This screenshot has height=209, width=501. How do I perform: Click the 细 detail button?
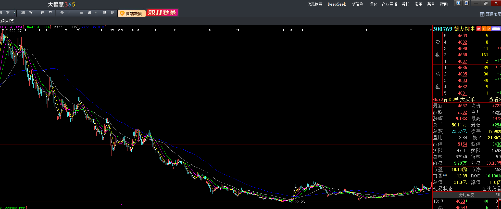pos(498,194)
